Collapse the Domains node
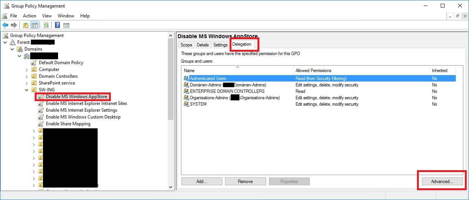The width and height of the screenshot is (469, 200). pyautogui.click(x=12, y=49)
